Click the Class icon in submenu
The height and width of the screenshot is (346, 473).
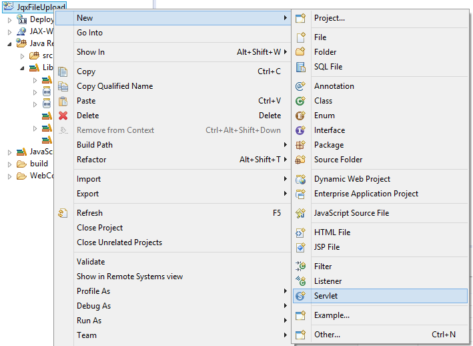(300, 101)
